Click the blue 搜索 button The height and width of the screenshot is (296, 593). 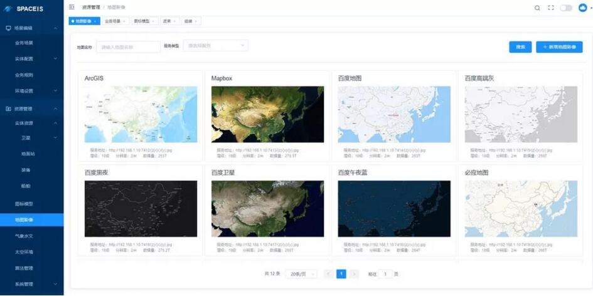tap(520, 47)
